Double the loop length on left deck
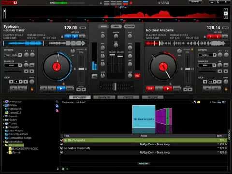 [26, 82]
